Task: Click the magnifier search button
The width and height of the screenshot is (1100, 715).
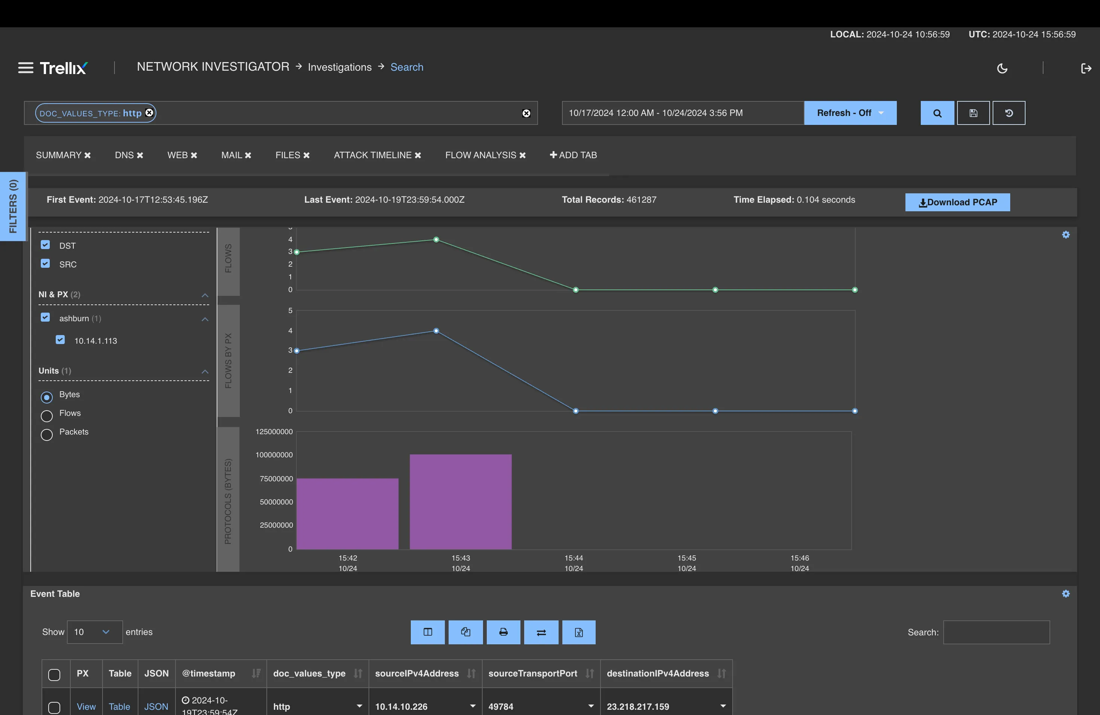Action: click(x=937, y=113)
